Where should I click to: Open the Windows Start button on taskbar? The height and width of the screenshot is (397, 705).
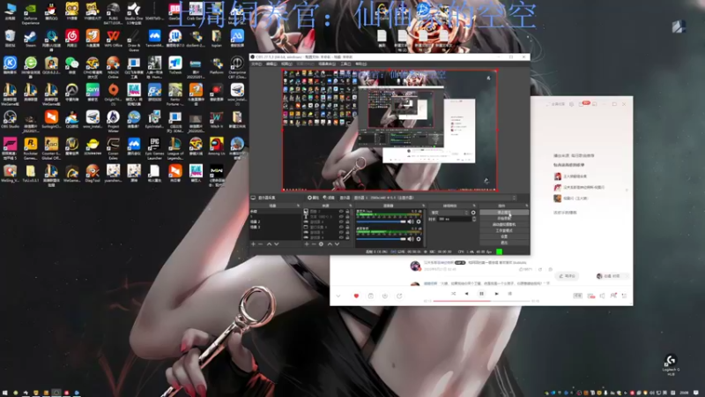click(5, 393)
